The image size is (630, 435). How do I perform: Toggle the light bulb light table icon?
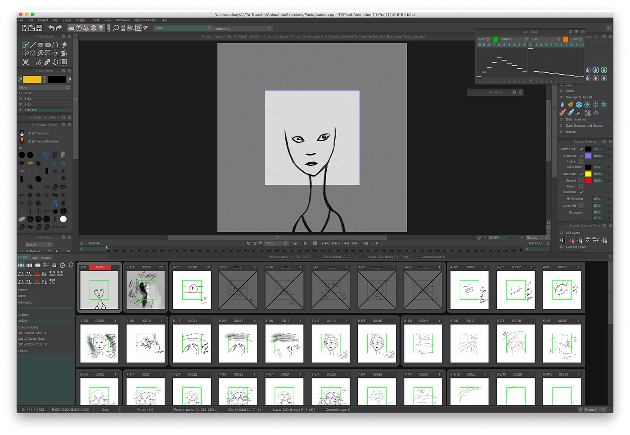pos(101,28)
